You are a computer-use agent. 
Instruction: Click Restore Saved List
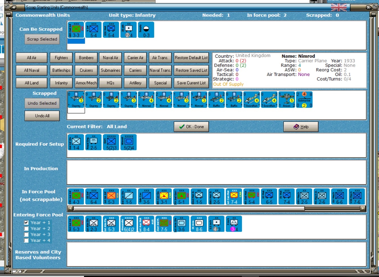(x=191, y=70)
